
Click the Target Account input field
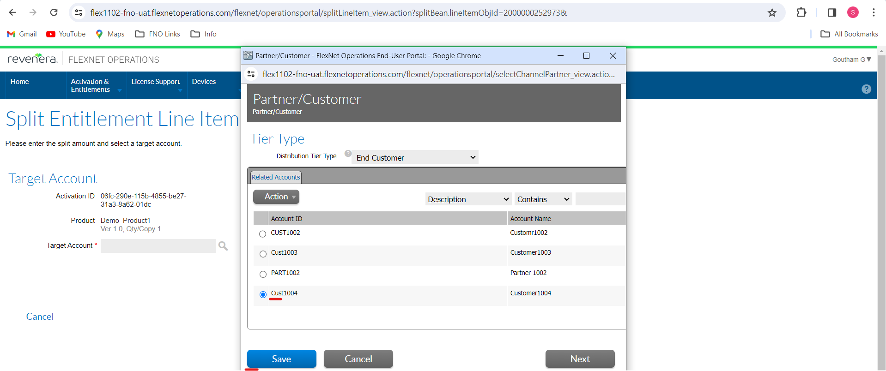(x=158, y=246)
